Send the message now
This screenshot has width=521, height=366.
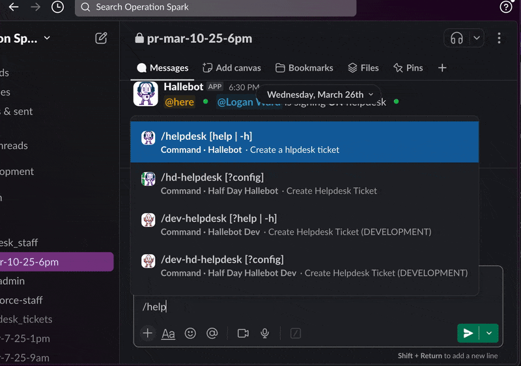pos(468,333)
